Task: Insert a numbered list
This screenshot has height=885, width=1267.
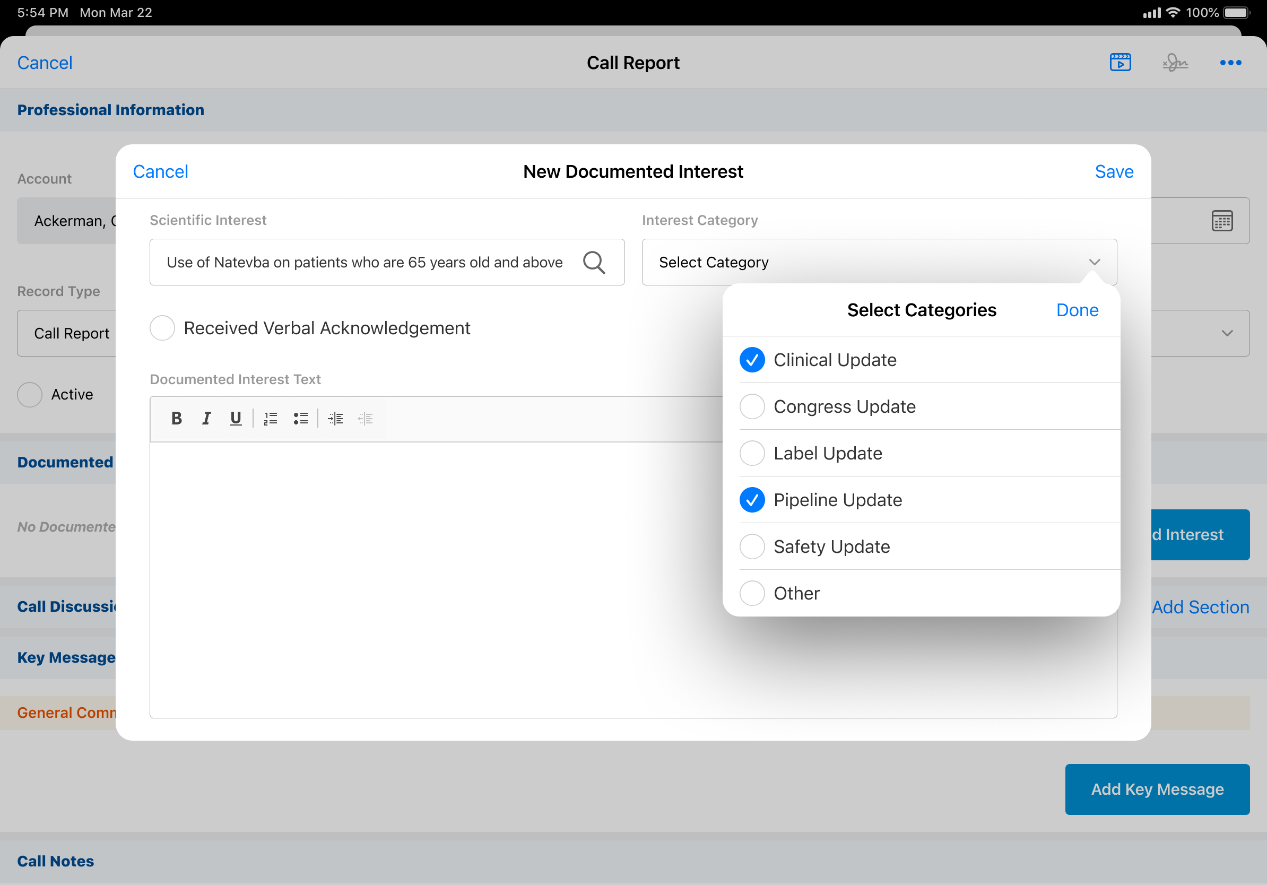Action: pyautogui.click(x=271, y=419)
